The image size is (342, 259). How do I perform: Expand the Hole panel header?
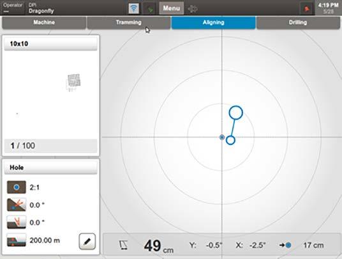[x=50, y=168]
